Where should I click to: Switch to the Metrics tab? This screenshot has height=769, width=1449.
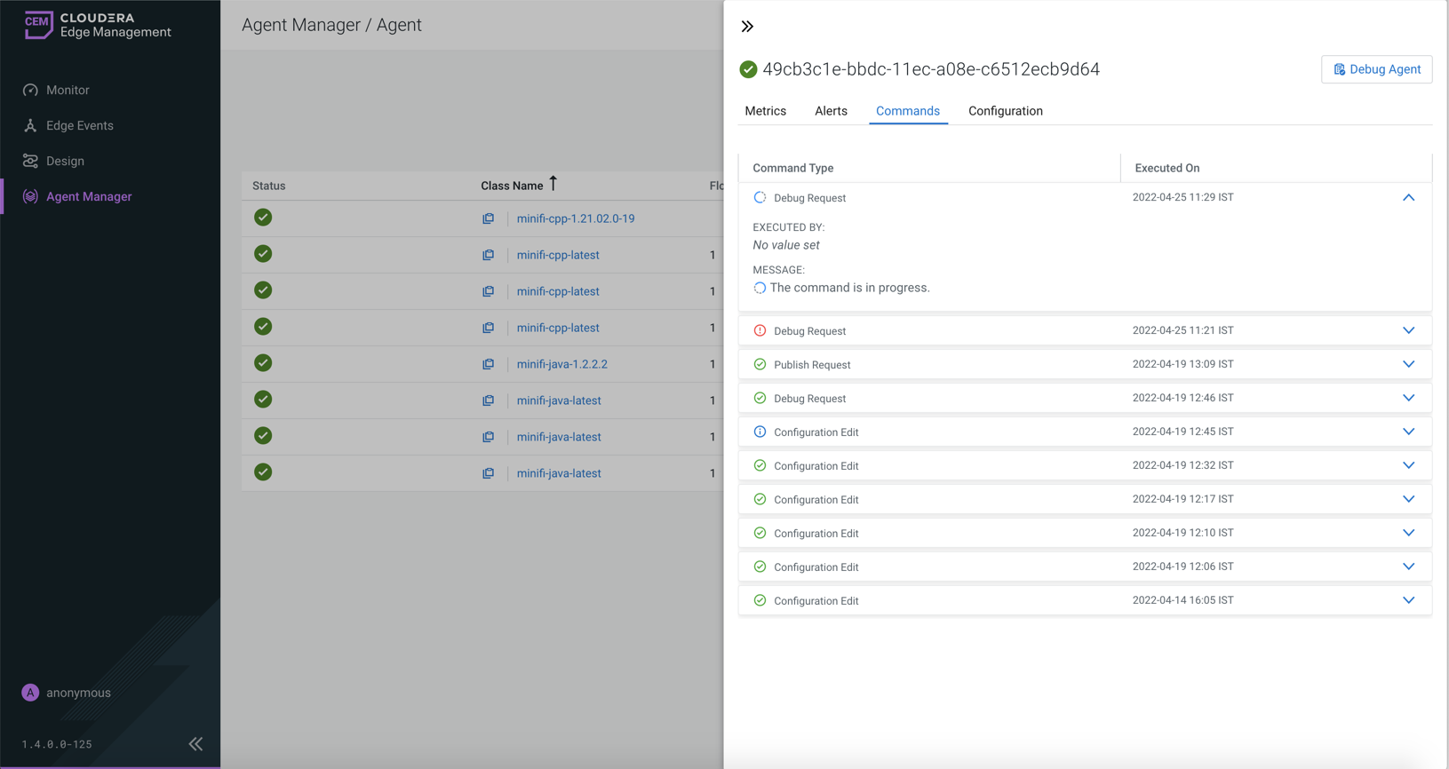coord(765,111)
